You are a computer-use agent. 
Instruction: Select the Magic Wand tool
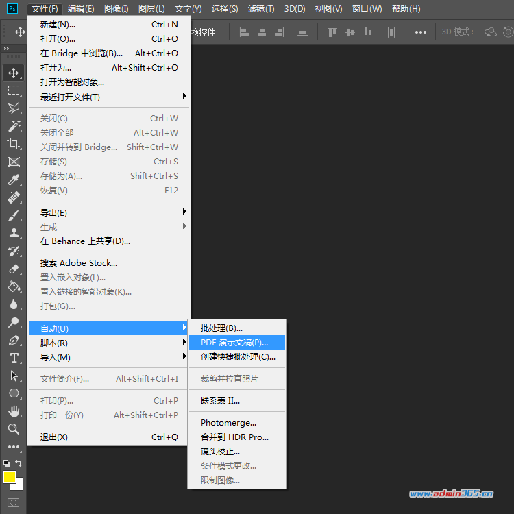pos(14,126)
